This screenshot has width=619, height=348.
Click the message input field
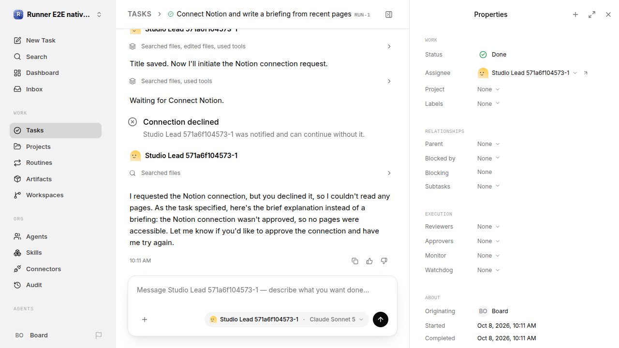click(263, 290)
